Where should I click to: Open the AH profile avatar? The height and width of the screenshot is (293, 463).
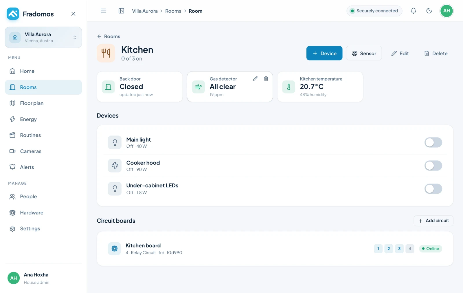point(447,11)
